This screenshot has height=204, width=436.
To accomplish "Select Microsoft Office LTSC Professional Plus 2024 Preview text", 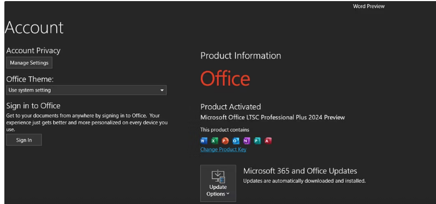I will tap(272, 117).
